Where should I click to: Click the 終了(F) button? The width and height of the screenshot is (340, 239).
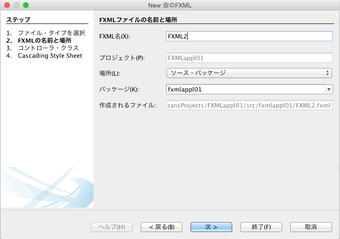click(261, 227)
